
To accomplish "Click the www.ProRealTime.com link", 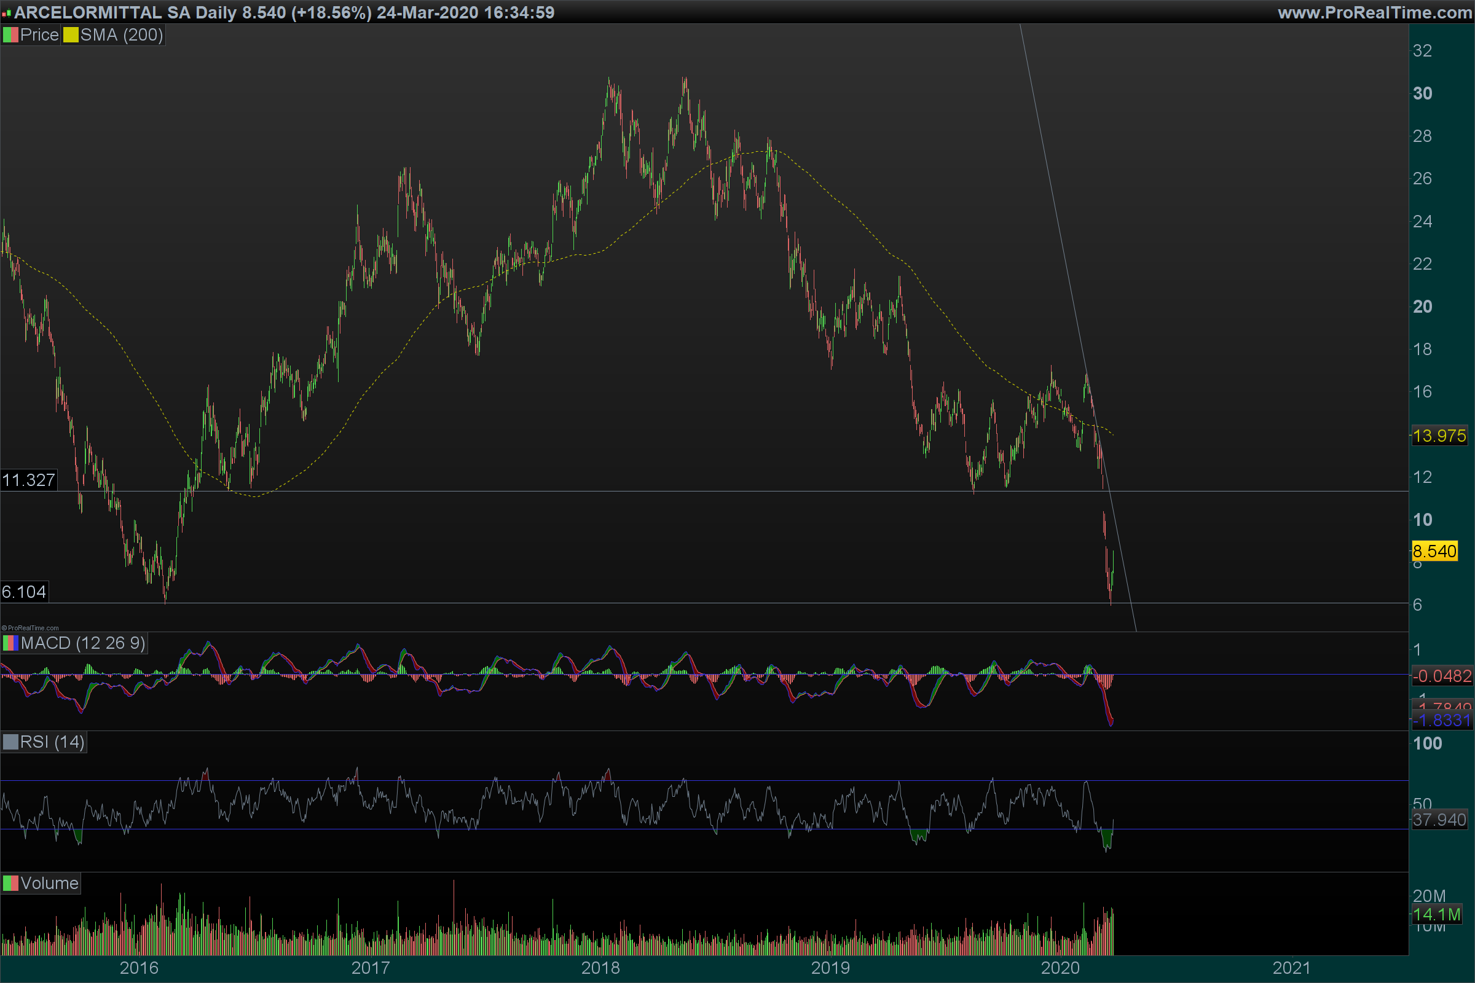I will pos(1375,12).
